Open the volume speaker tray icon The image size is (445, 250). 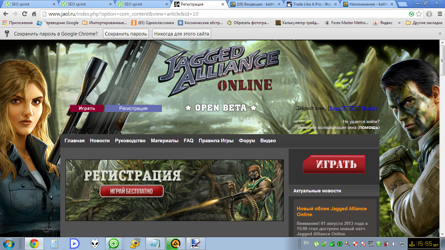click(395, 243)
